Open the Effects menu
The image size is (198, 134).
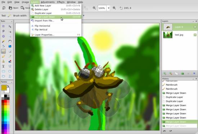tap(60, 2)
